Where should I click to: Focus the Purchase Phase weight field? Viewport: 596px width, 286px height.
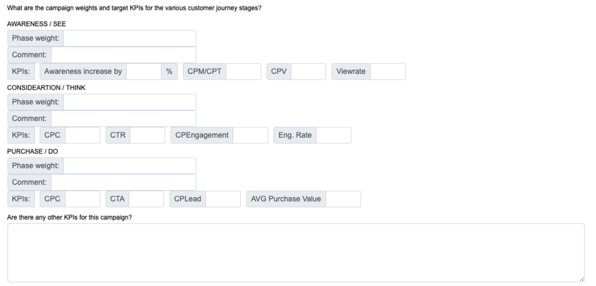(129, 166)
